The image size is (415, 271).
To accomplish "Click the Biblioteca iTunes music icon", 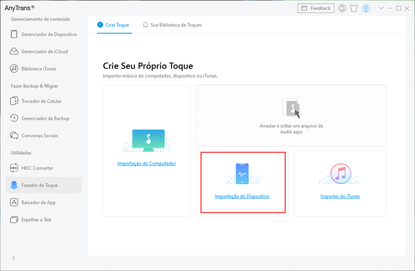I will point(14,69).
